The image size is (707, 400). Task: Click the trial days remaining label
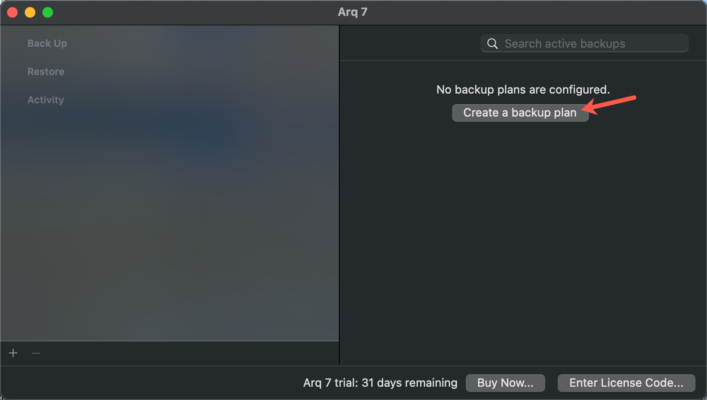pyautogui.click(x=380, y=383)
